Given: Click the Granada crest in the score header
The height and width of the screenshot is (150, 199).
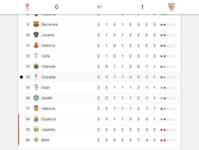Looking at the screenshot, I should [27, 7].
